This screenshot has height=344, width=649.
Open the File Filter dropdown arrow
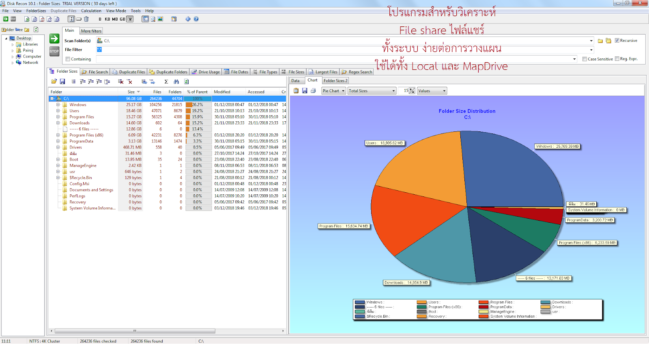point(591,50)
